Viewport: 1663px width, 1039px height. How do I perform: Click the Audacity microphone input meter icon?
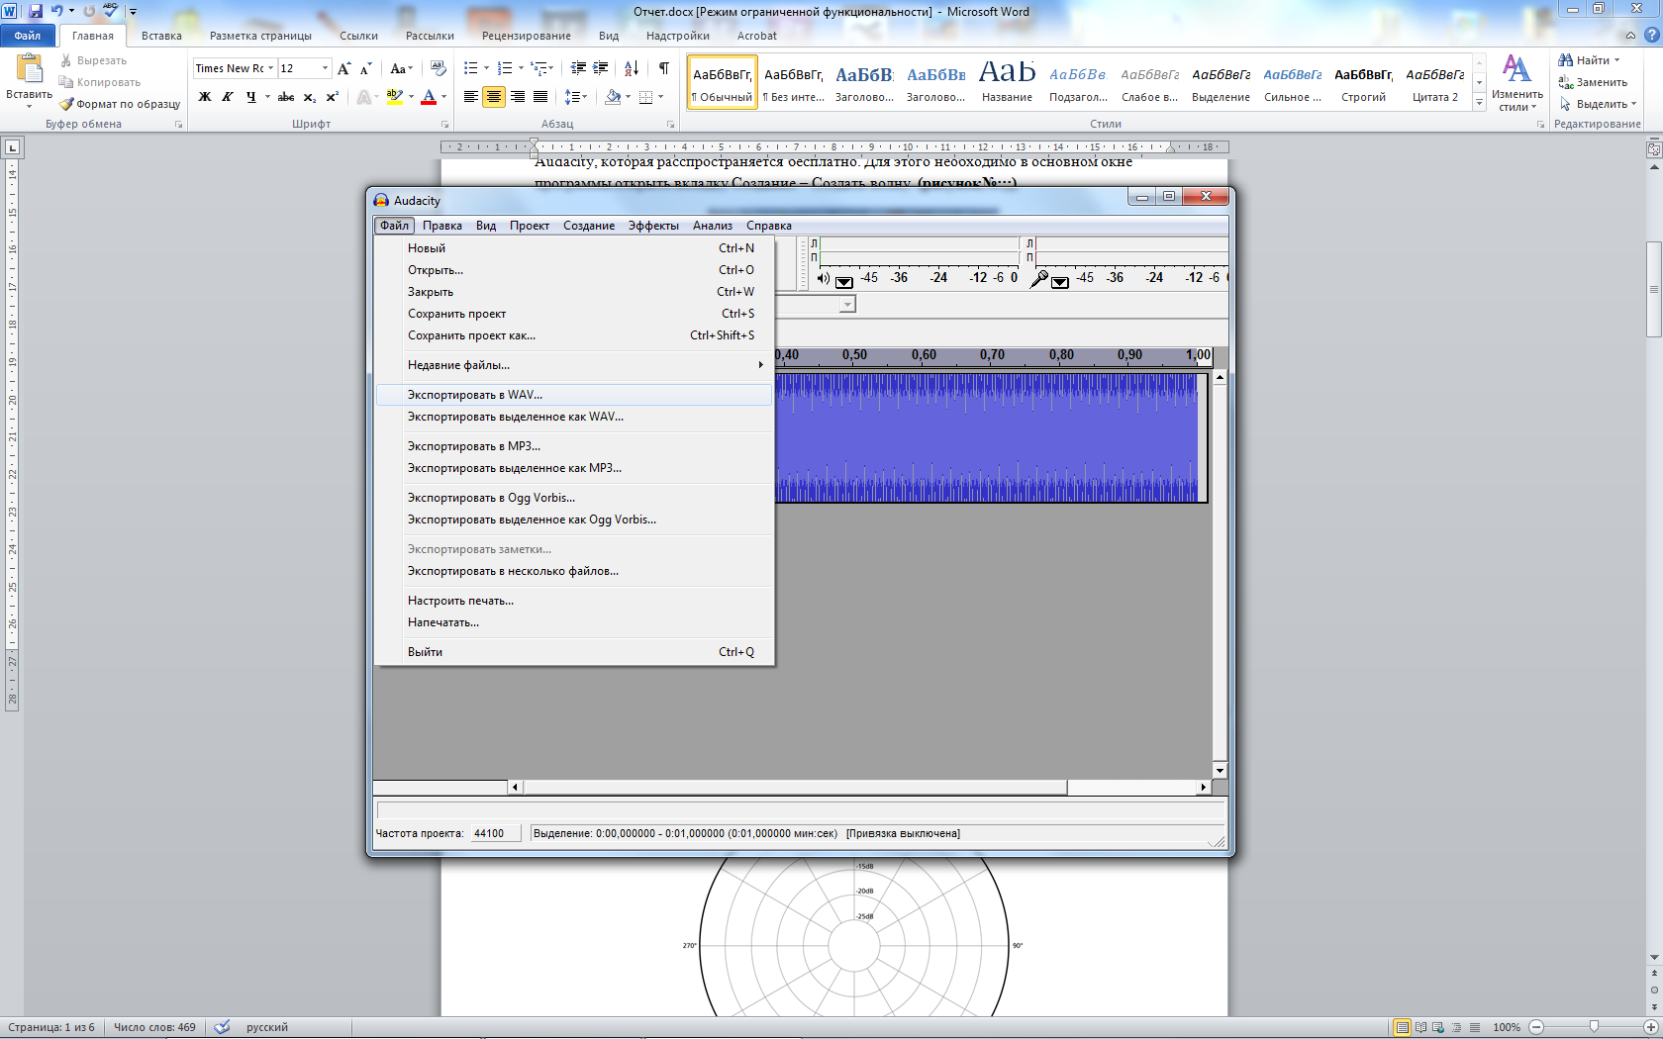[1038, 279]
